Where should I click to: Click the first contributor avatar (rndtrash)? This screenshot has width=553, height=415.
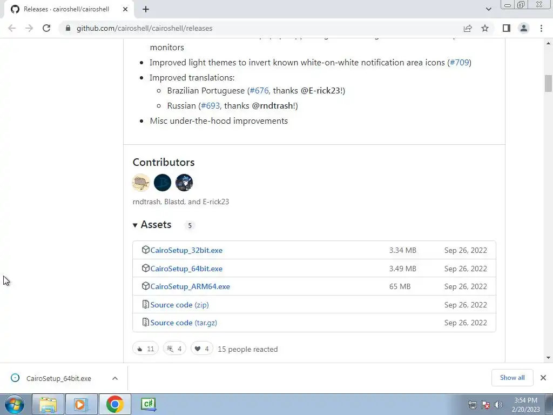pos(141,183)
